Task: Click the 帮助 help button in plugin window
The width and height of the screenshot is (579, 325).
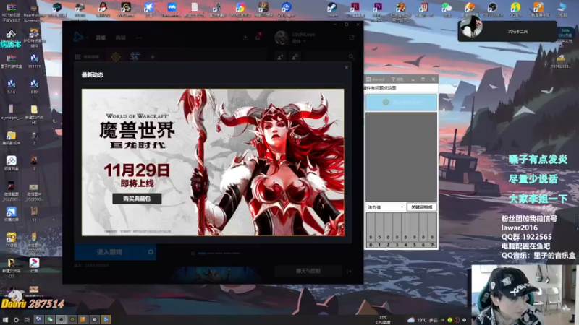Action: pos(397,79)
